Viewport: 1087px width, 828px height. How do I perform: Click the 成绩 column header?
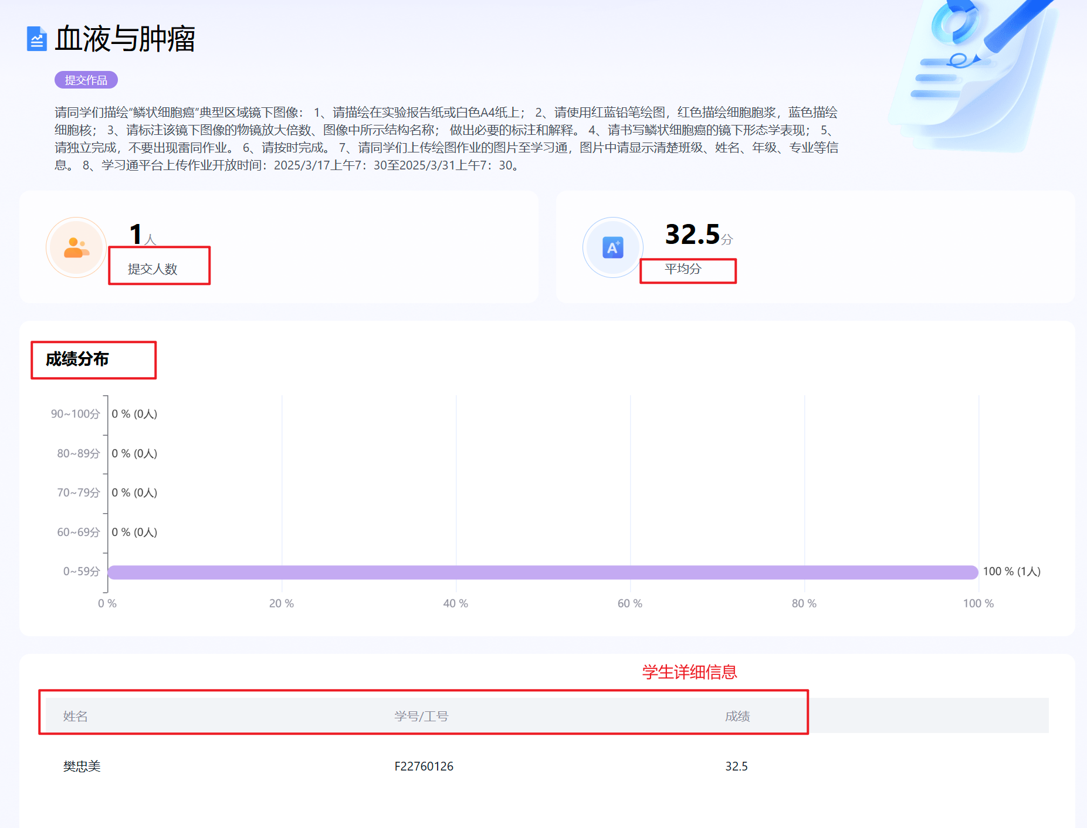pyautogui.click(x=737, y=716)
